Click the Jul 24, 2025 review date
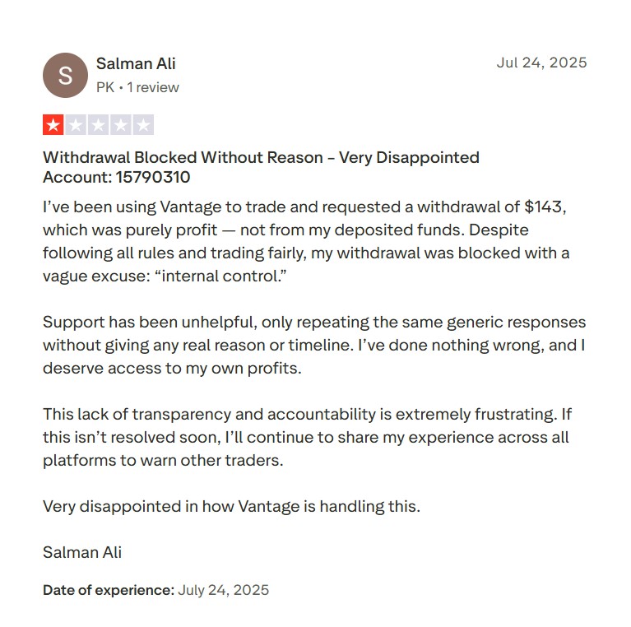The image size is (631, 627). pos(541,63)
